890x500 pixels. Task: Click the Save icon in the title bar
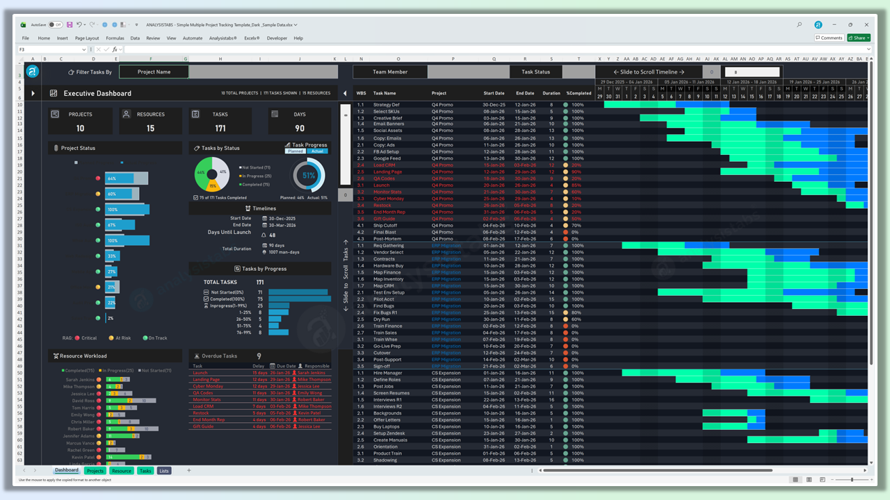tap(69, 24)
